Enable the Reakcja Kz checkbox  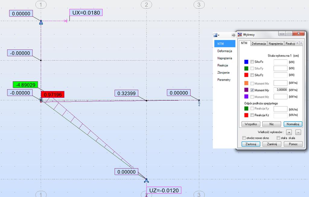[252, 115]
